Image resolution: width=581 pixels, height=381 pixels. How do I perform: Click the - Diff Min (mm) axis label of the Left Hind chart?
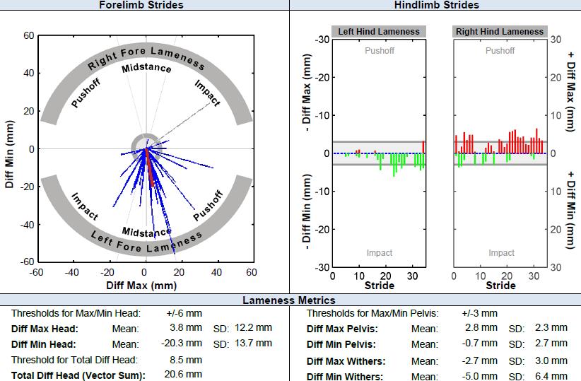tap(306, 211)
